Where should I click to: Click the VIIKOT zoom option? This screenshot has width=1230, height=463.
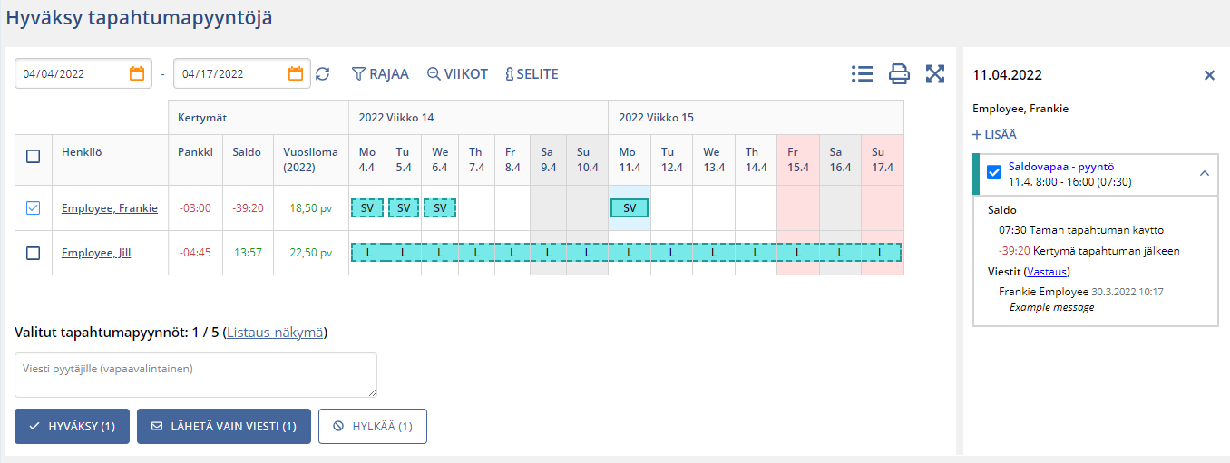(x=458, y=74)
